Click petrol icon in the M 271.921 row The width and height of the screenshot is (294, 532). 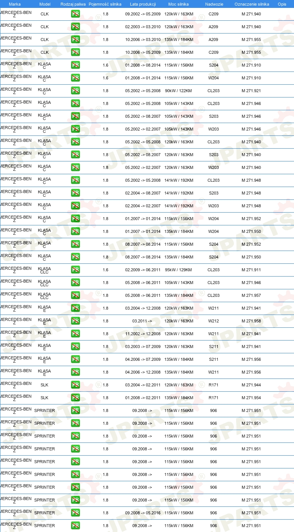coord(76,91)
